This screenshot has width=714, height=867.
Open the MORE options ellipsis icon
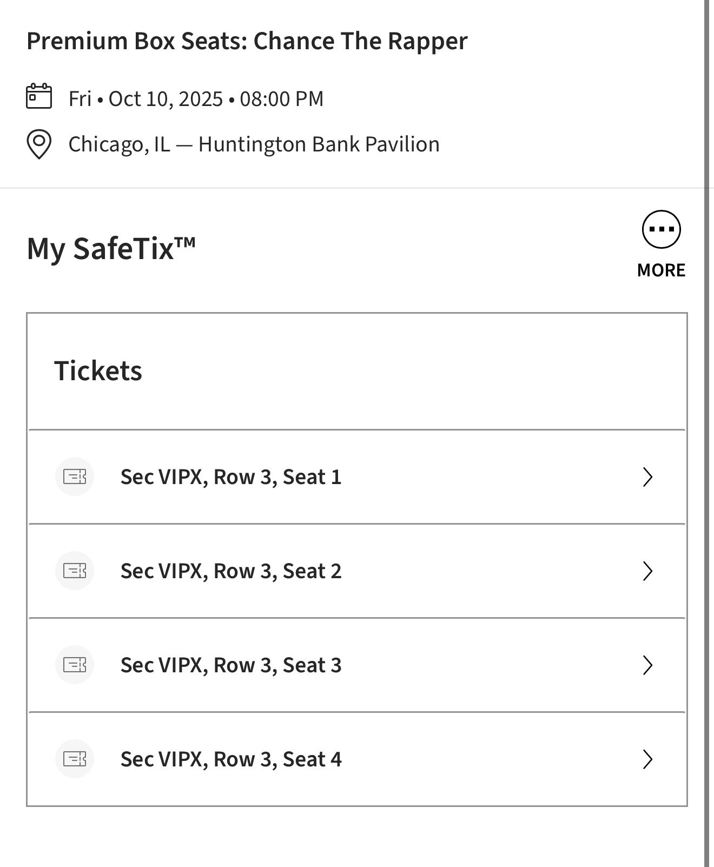(661, 229)
